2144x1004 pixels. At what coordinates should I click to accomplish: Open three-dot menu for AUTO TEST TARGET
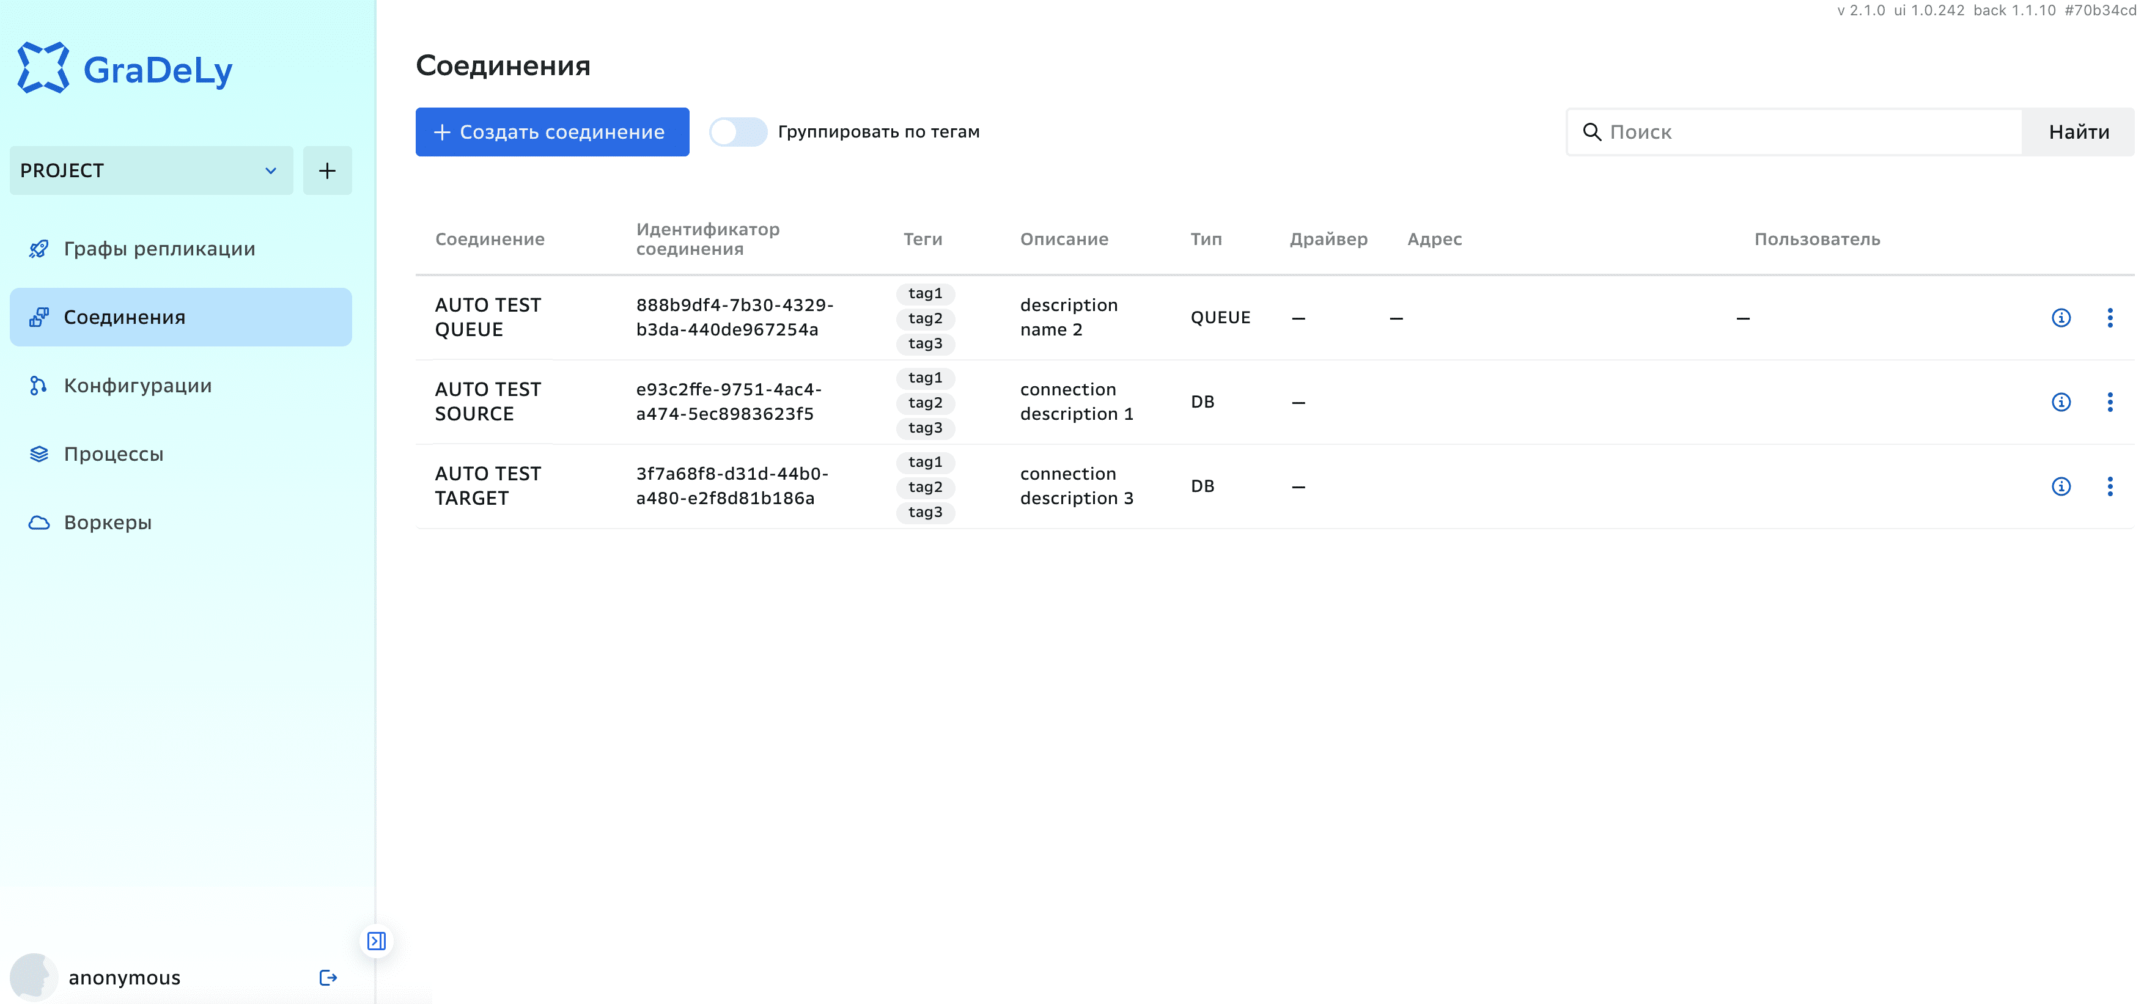tap(2109, 486)
